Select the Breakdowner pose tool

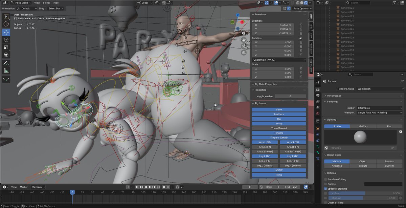pos(6,79)
